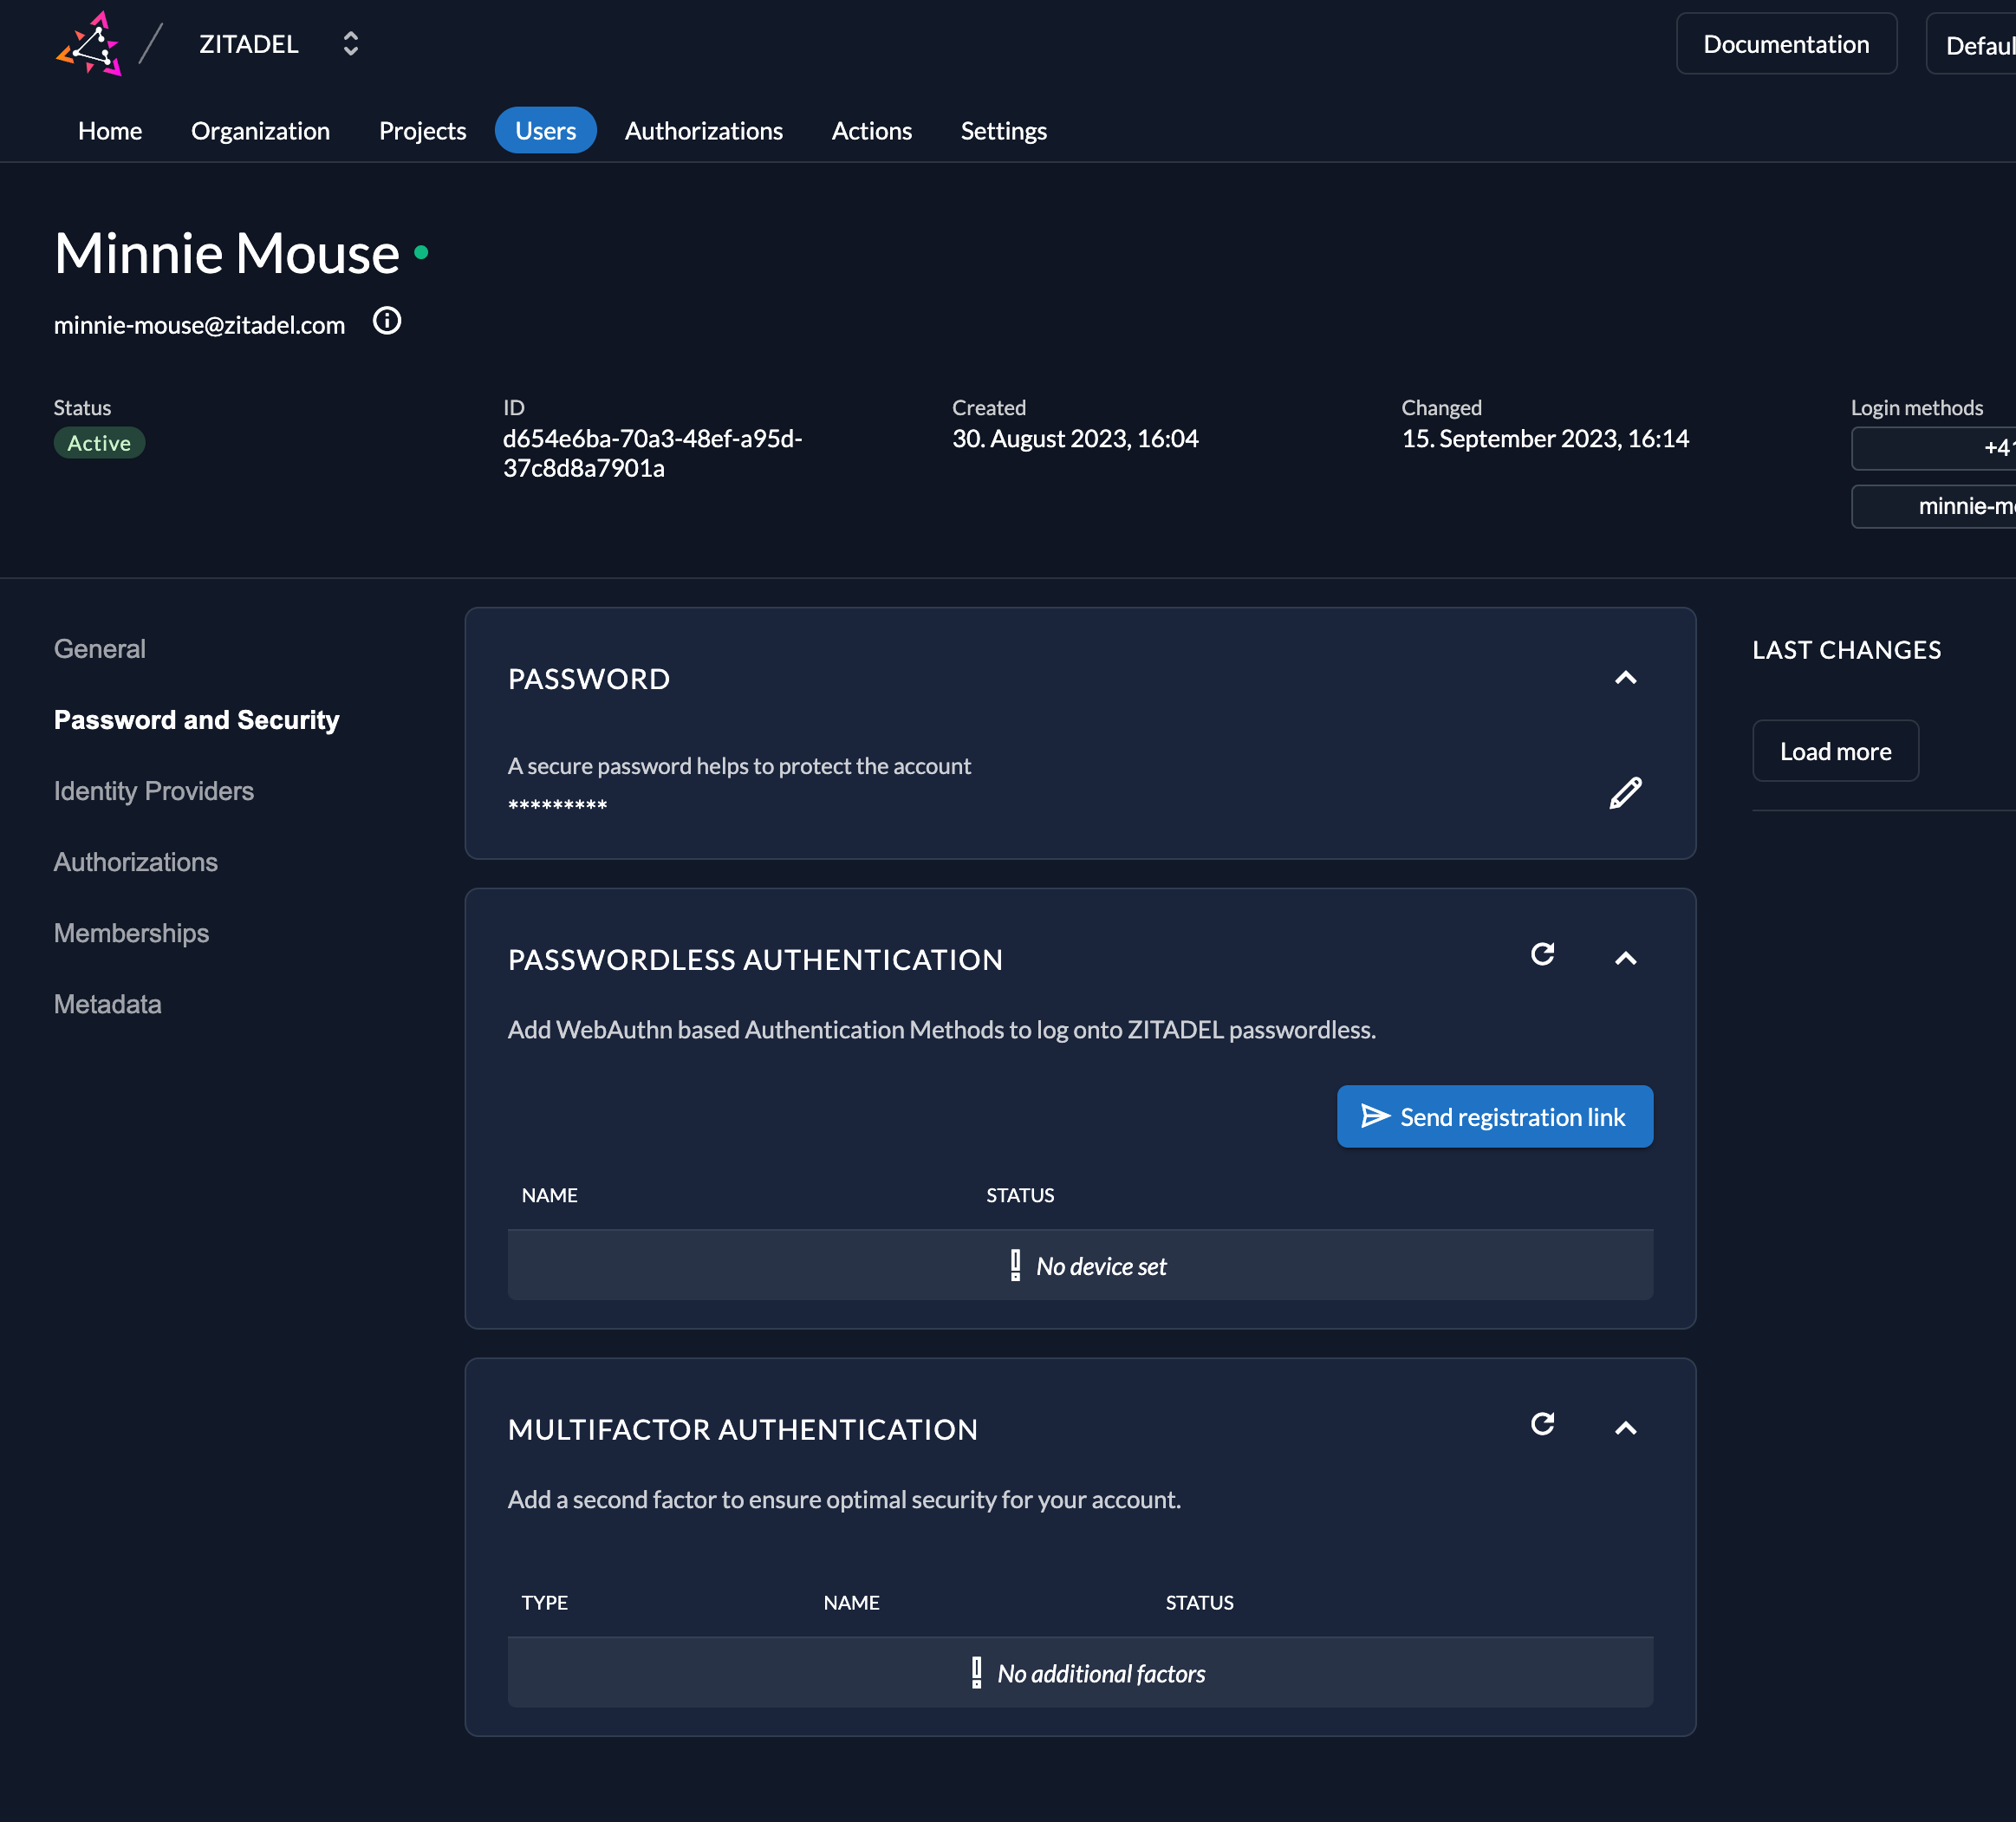Refresh the Multifactor Authentication list

pos(1543,1424)
